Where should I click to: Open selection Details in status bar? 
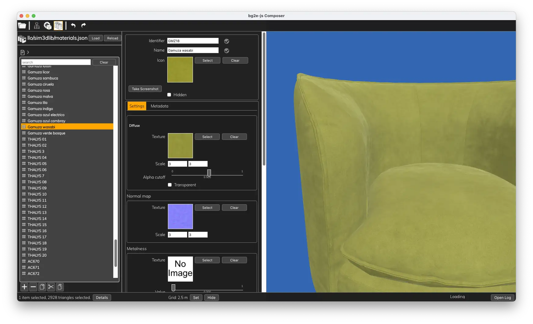tap(102, 298)
